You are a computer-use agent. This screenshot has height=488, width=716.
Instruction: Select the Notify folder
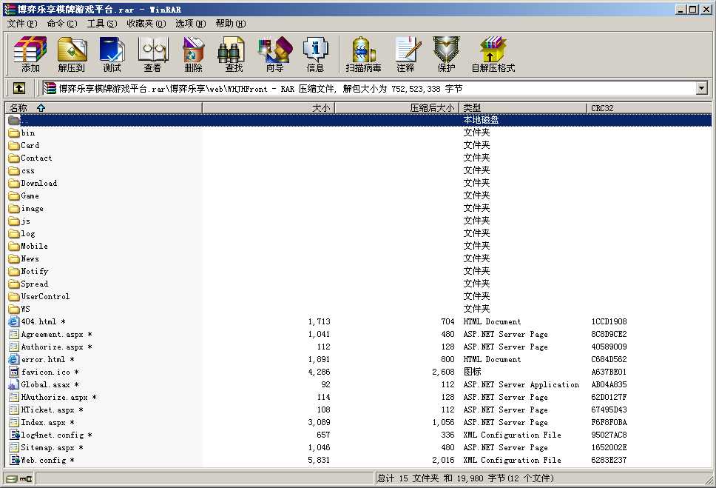28,271
